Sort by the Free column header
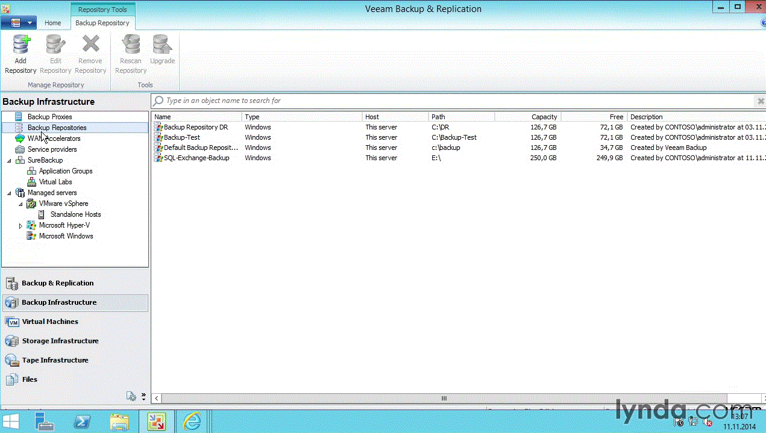The image size is (766, 433). [x=594, y=117]
